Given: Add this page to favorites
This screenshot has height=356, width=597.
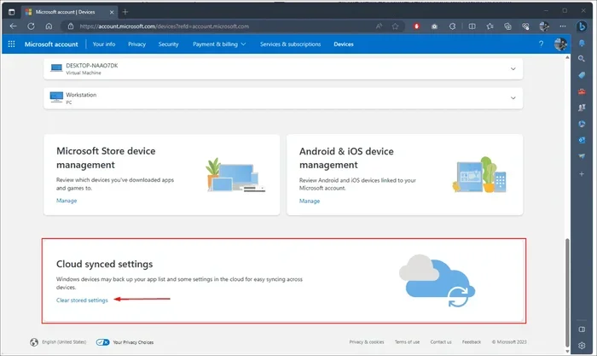Looking at the screenshot, I should (x=395, y=26).
